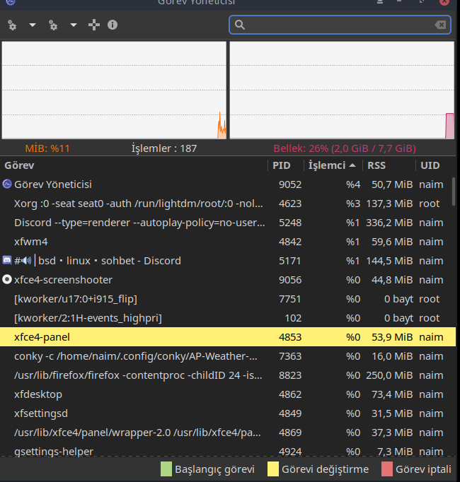Toggle sort order on İşlemci column
Image resolution: width=460 pixels, height=482 pixels.
332,165
